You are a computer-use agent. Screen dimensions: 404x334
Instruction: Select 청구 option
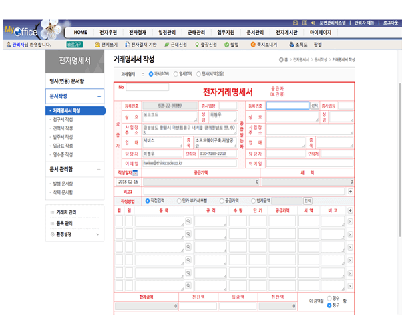(329, 305)
